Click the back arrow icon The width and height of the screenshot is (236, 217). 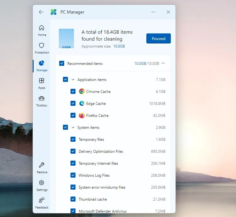[x=41, y=12]
